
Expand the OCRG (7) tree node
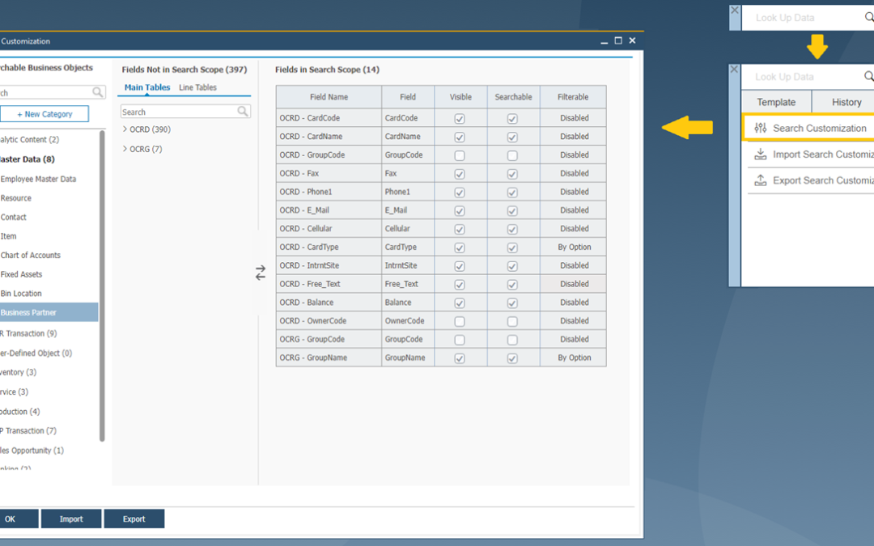tap(125, 149)
